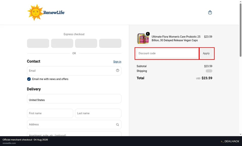Click the Email input field
The width and height of the screenshot is (242, 146).
(x=74, y=71)
